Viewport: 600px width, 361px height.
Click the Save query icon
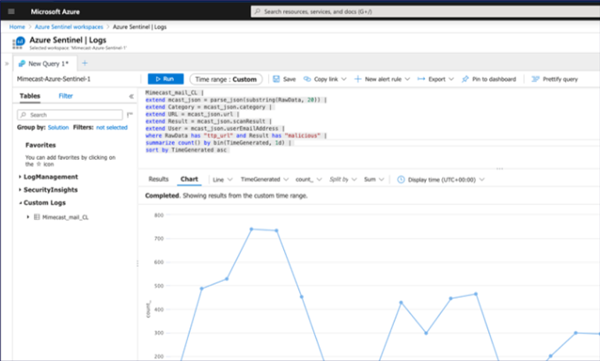[276, 79]
